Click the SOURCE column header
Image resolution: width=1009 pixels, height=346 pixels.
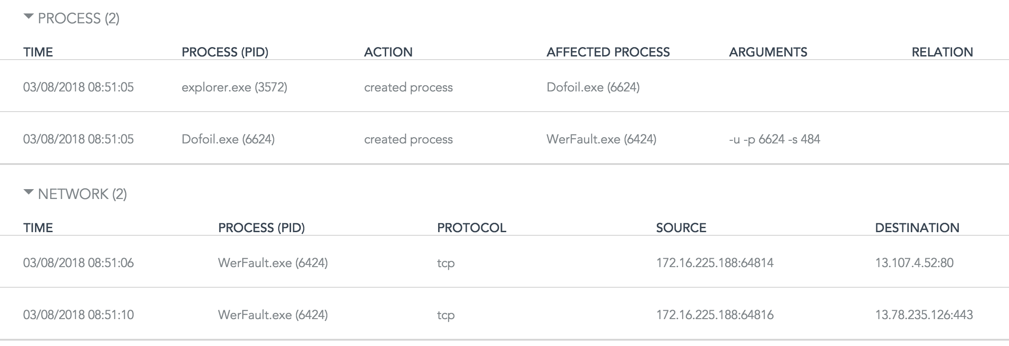click(x=681, y=228)
